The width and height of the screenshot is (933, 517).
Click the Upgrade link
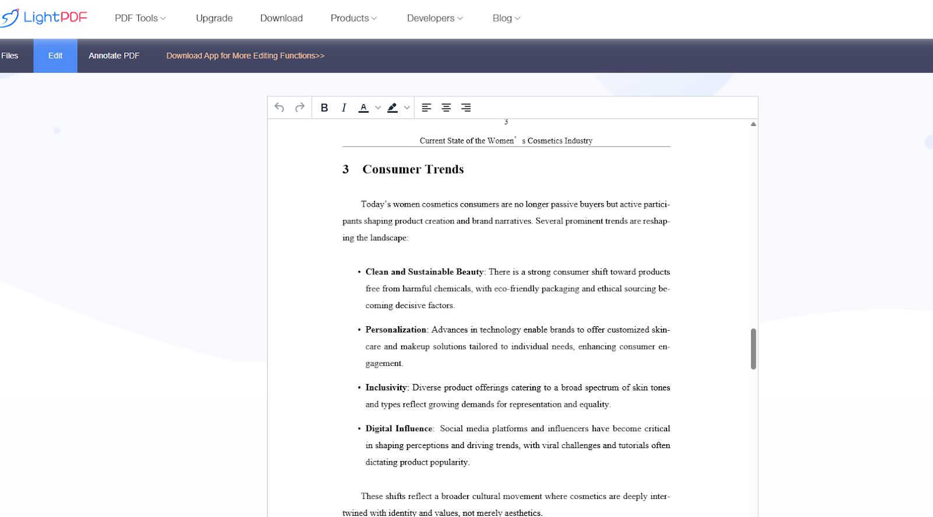point(214,18)
